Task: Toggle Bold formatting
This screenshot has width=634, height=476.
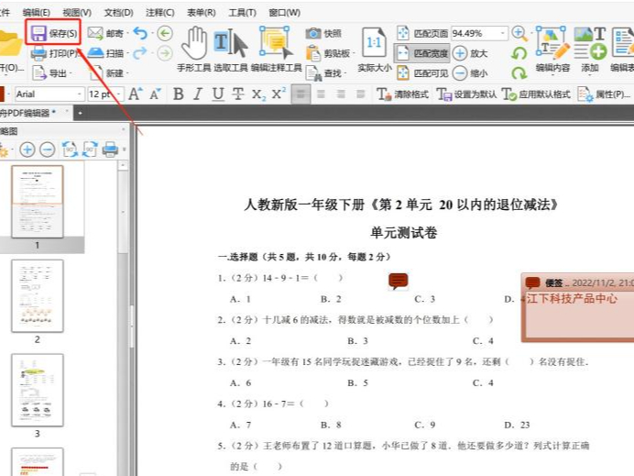Action: tap(179, 94)
